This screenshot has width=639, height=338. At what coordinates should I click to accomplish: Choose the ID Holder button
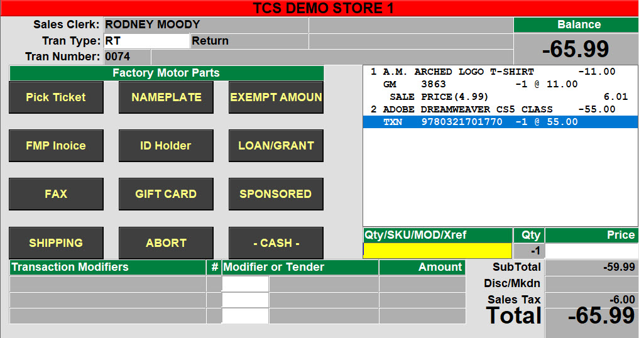[166, 146]
